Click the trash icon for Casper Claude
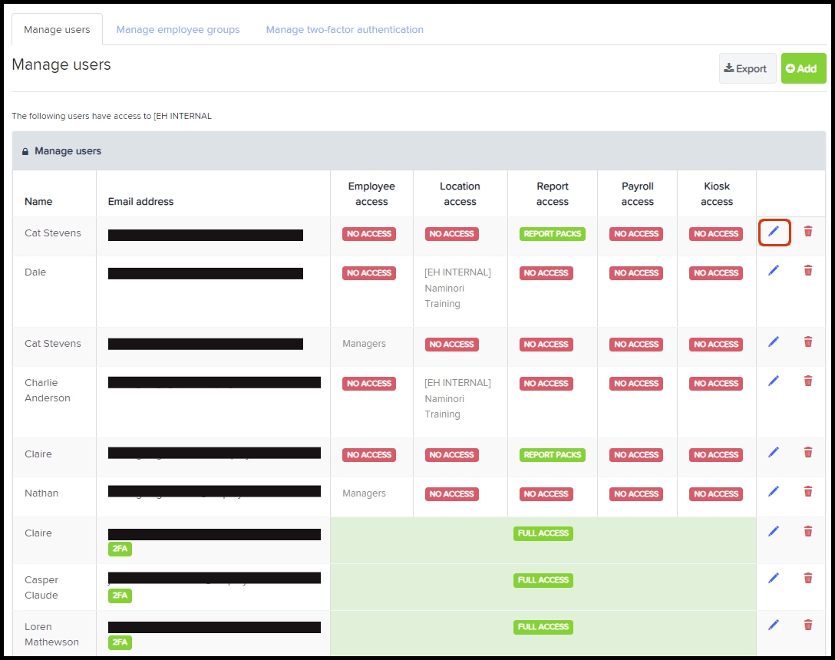835x660 pixels. [808, 578]
